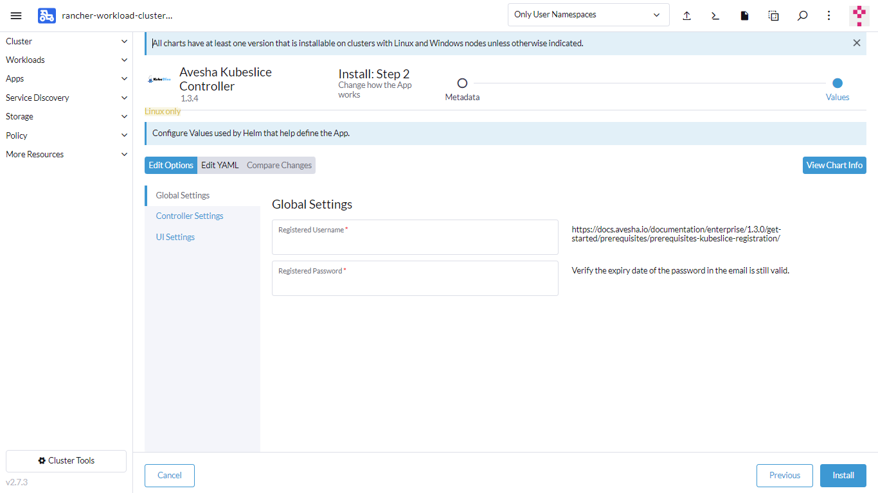Image resolution: width=878 pixels, height=493 pixels.
Task: Open the resource search magnifier icon
Action: pos(802,15)
